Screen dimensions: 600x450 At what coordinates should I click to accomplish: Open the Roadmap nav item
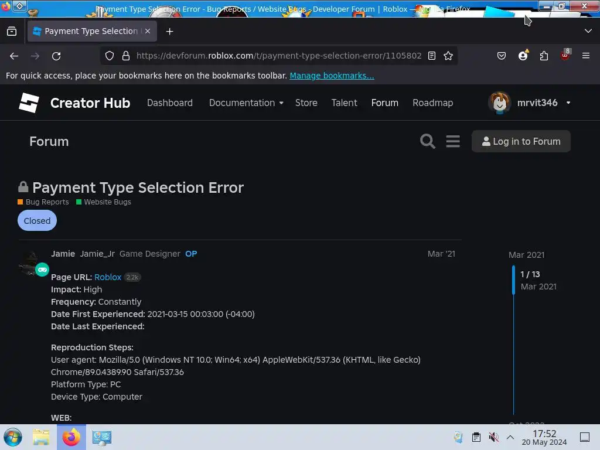point(433,103)
